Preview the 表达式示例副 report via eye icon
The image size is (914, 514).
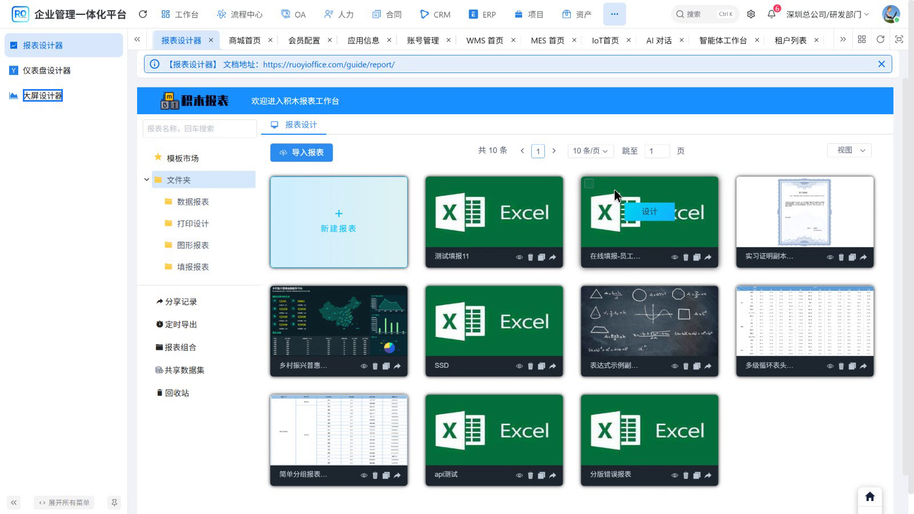675,366
